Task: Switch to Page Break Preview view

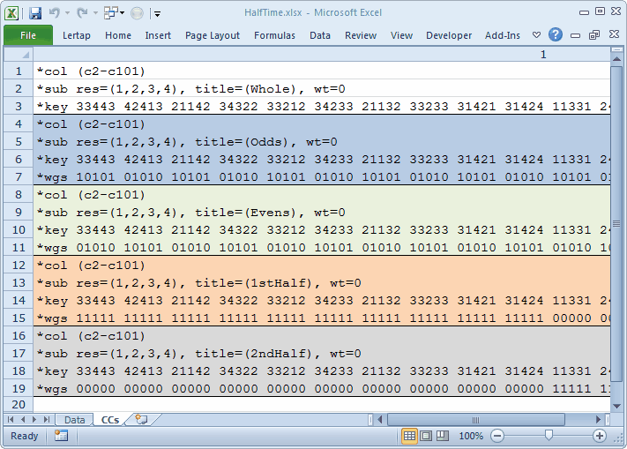Action: 442,436
